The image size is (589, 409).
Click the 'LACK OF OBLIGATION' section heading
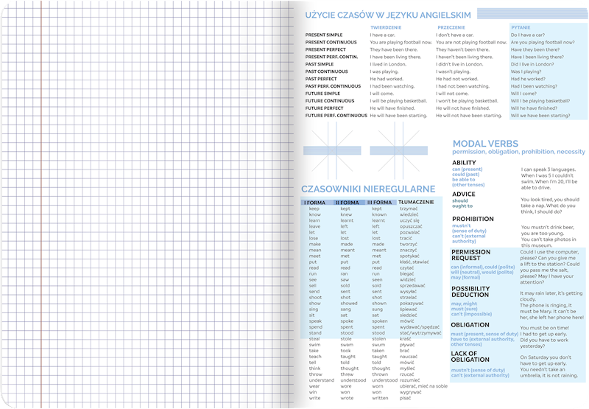pos(470,357)
